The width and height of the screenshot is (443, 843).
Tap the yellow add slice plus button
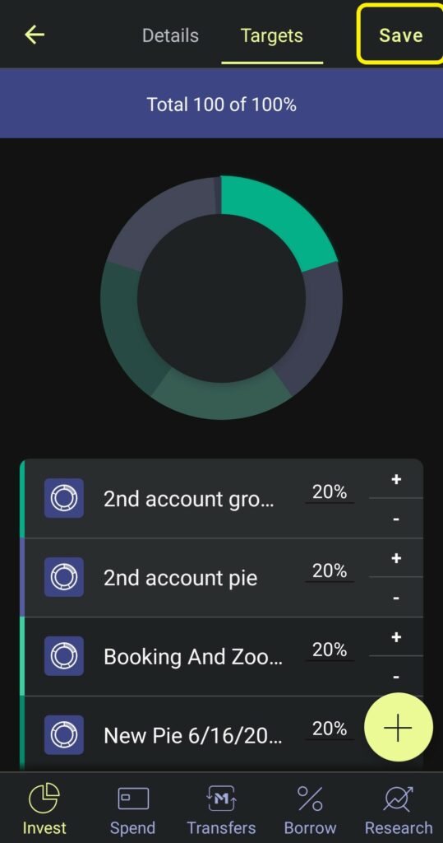pos(398,728)
